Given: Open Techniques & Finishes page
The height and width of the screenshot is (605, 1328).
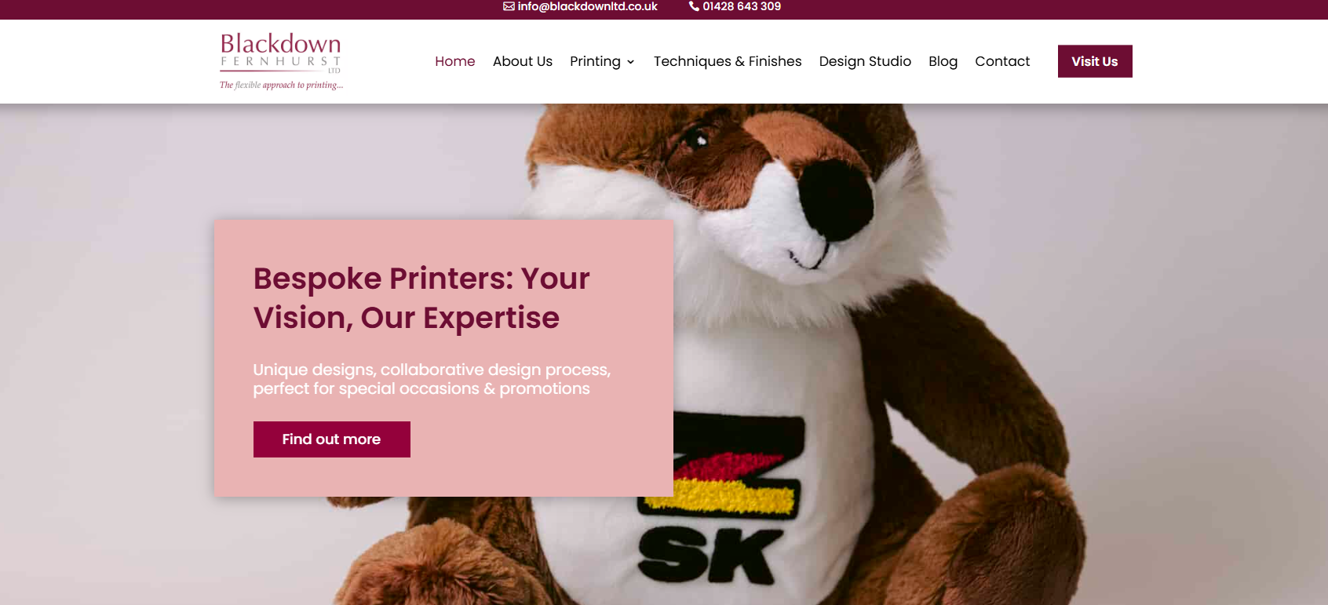Looking at the screenshot, I should (728, 61).
